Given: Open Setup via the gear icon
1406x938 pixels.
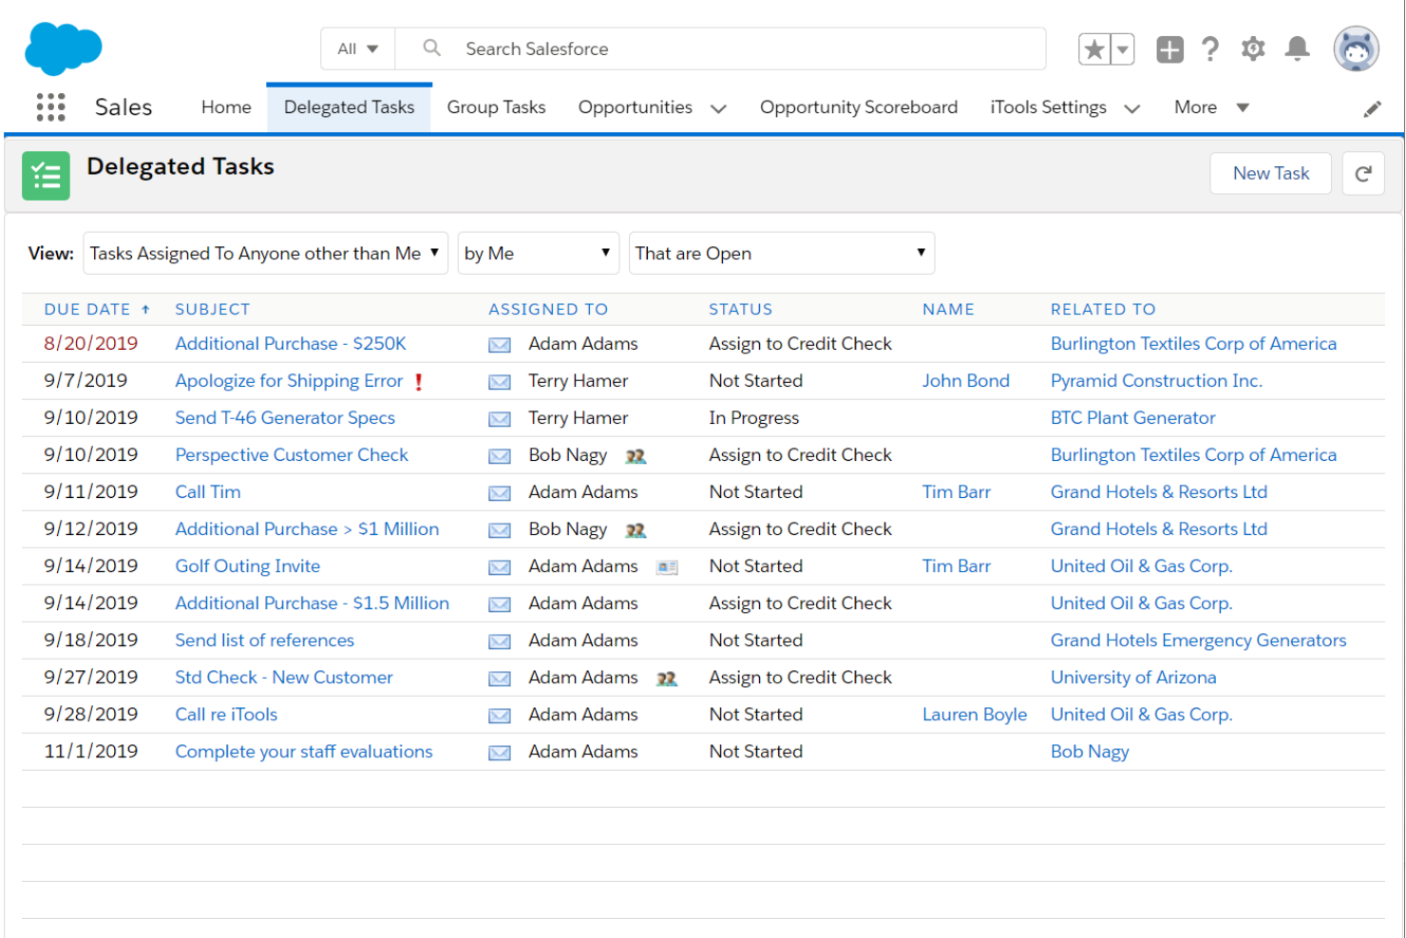Looking at the screenshot, I should [1252, 48].
